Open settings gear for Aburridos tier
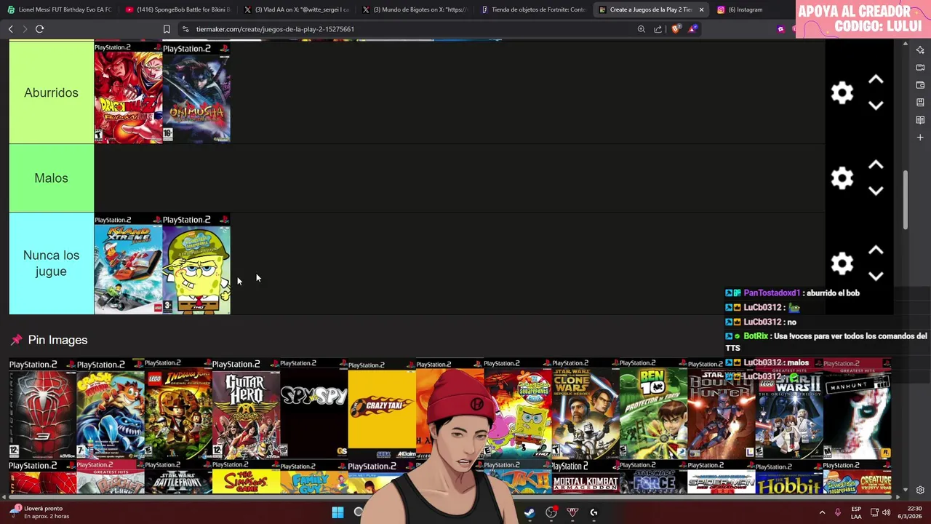931x524 pixels. (842, 92)
